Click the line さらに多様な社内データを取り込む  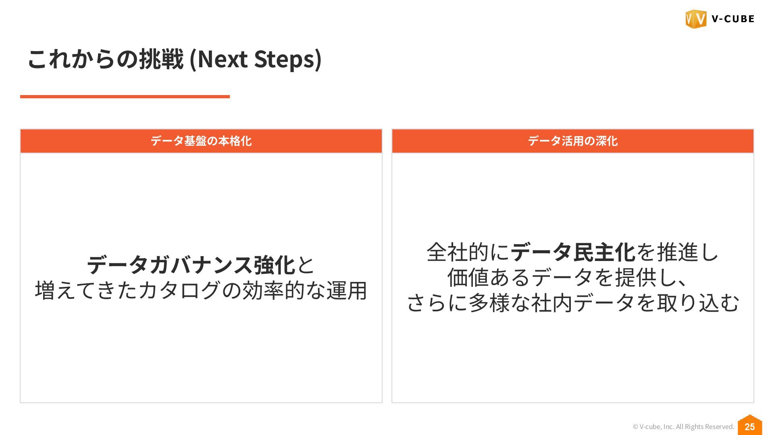pos(573,303)
